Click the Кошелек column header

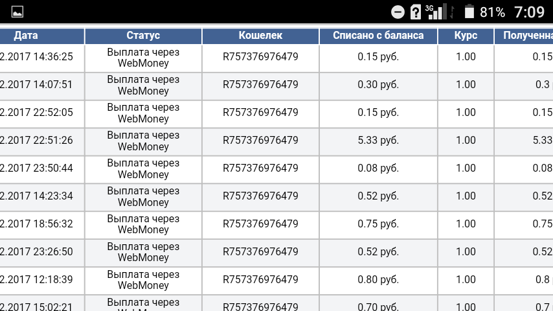coord(260,36)
